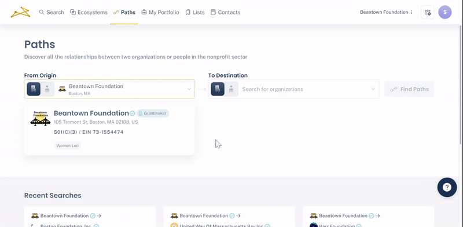Go to Ecosystems in top navigation
463x227 pixels.
tap(89, 12)
